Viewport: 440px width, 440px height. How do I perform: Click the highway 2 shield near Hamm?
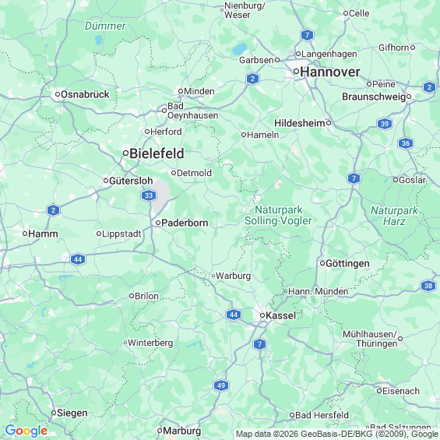click(53, 210)
